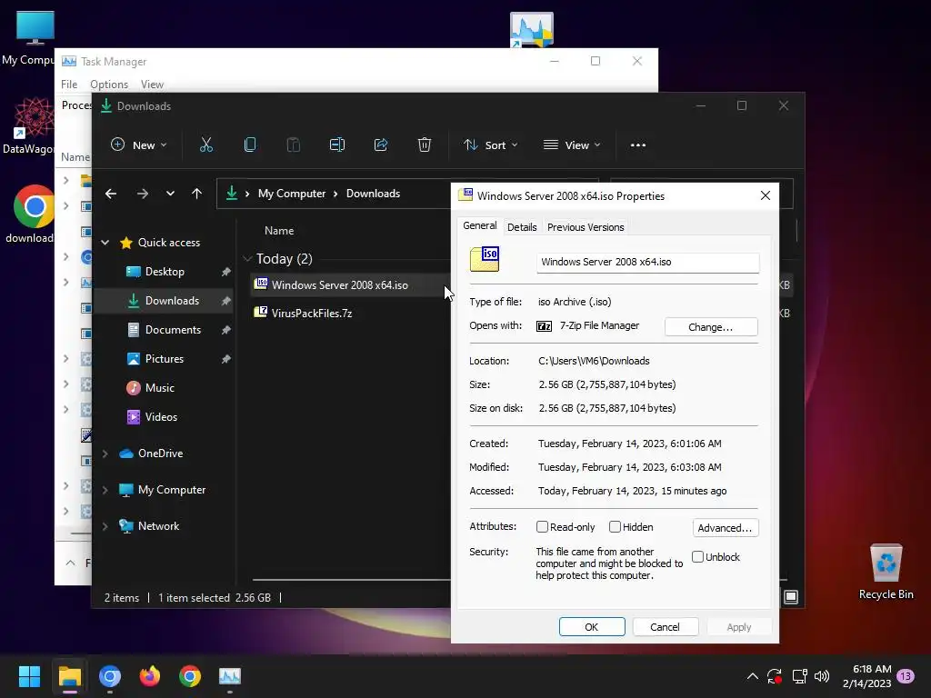
Task: Expand My Computer in navigation pane
Action: tap(105, 490)
